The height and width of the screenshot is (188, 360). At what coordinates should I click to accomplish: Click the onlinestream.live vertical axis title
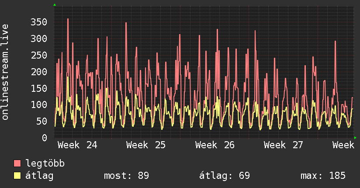(5, 72)
